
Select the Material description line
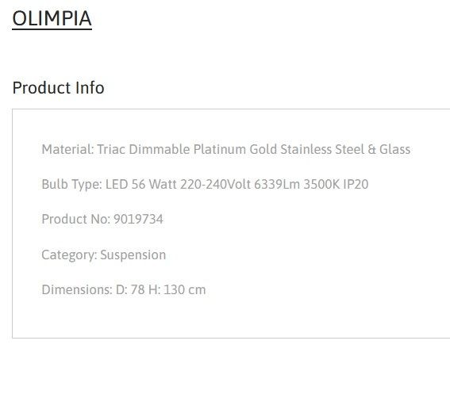[226, 149]
